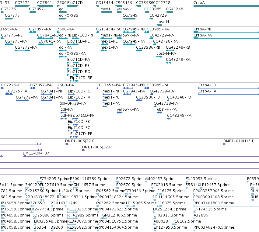Click the CR43159 gene label
The image size is (259, 232).
124,3
